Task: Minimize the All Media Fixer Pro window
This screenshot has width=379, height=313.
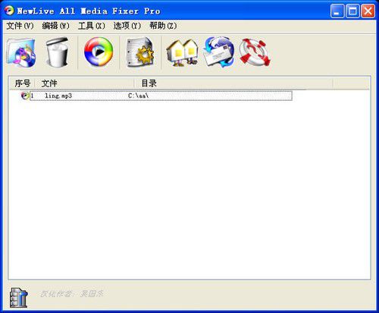Action: tap(337, 11)
